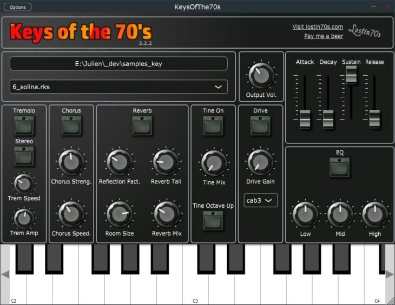
Task: Click the Reverb Tail knob
Action: (x=166, y=162)
